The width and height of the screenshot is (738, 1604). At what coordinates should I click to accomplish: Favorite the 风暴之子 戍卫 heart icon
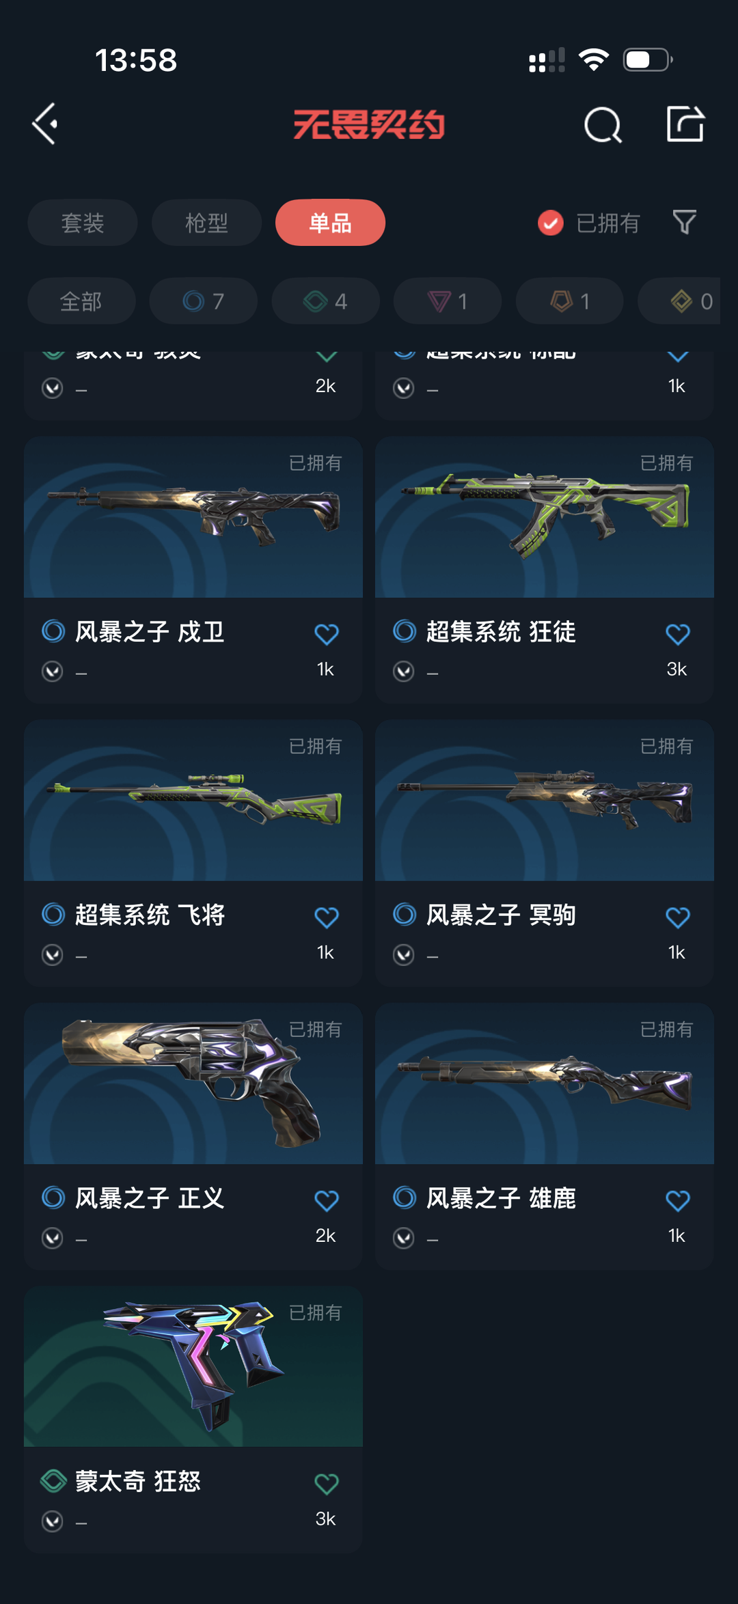[x=327, y=634]
